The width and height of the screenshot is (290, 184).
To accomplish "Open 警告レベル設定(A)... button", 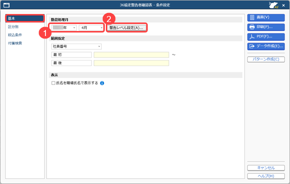I will 126,27.
